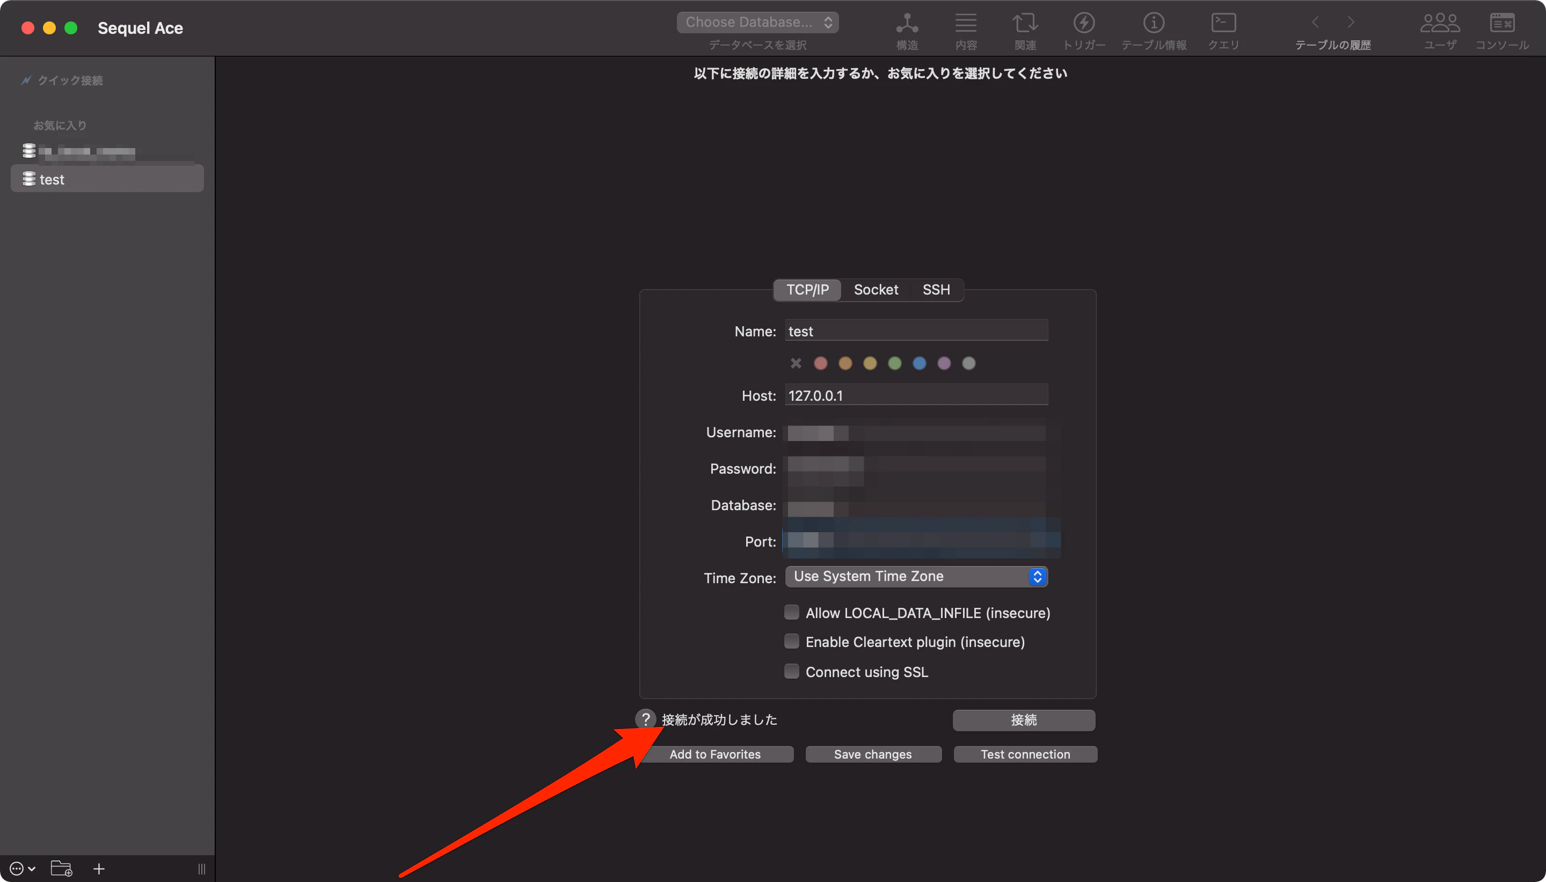Image resolution: width=1546 pixels, height=882 pixels.
Task: Select the blurred favorite connection
Action: [x=107, y=151]
